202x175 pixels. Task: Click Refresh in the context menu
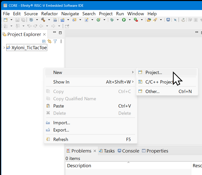[61, 139]
